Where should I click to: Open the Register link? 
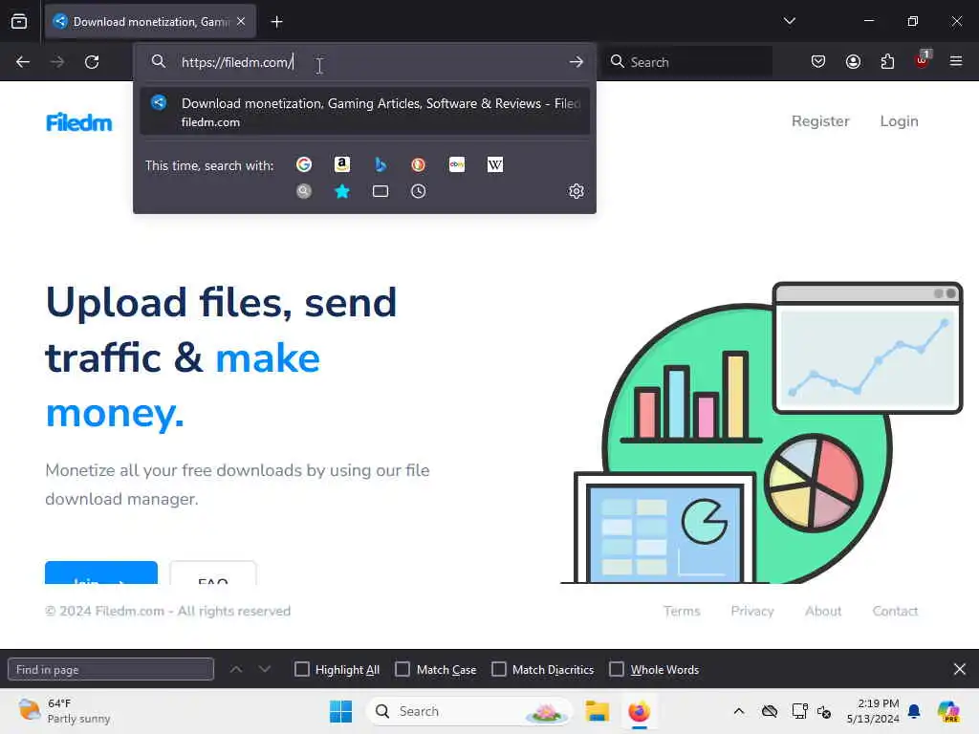click(x=820, y=121)
